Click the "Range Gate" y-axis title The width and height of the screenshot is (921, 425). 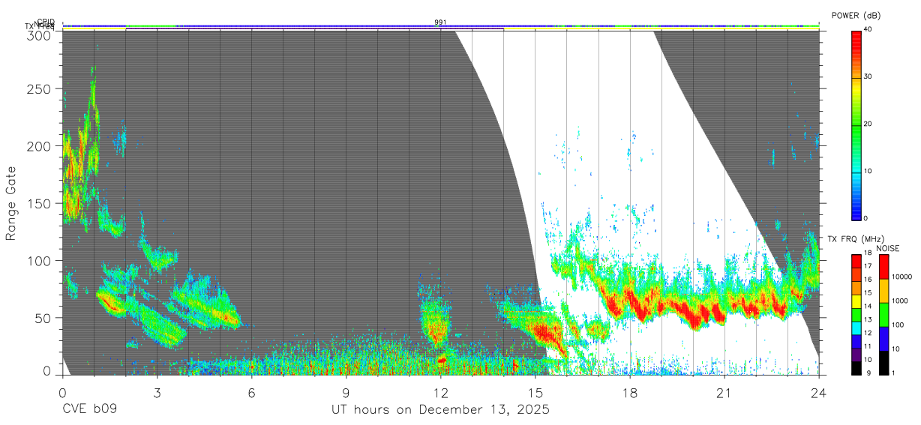(x=11, y=203)
